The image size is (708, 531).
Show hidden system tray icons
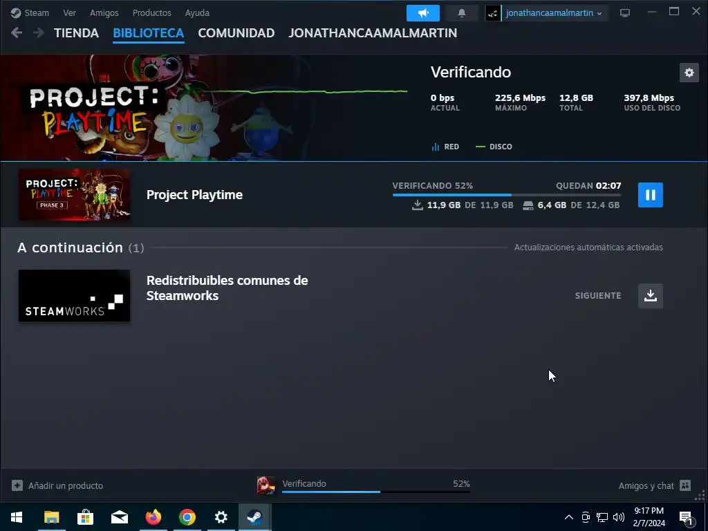point(569,517)
